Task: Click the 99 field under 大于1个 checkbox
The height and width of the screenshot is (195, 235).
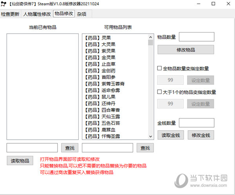Action: pos(170,104)
